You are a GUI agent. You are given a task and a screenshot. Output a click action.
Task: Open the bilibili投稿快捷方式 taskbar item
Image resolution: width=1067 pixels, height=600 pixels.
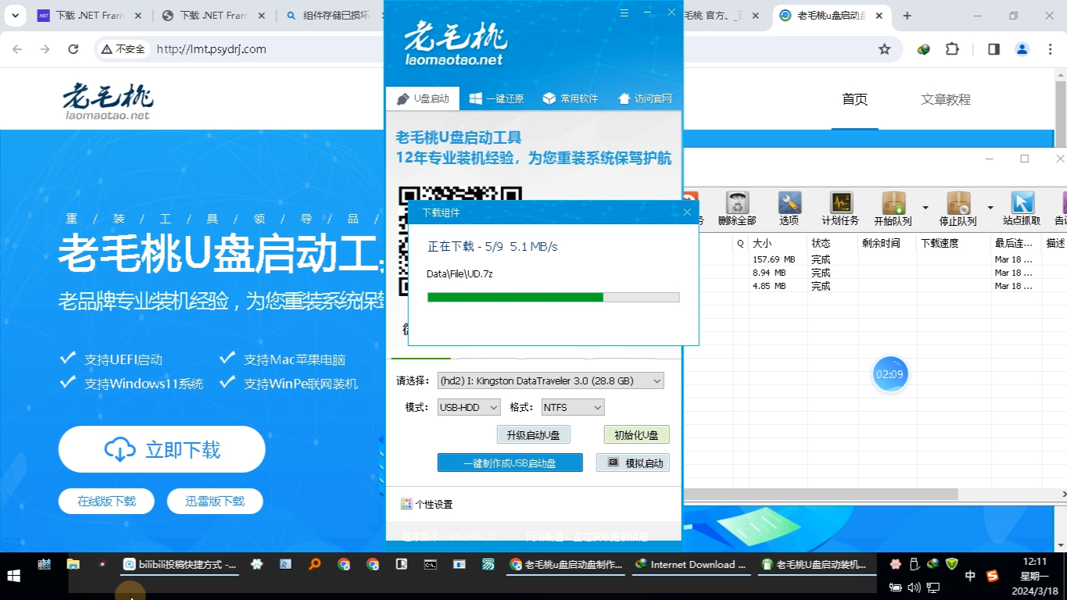tap(181, 564)
